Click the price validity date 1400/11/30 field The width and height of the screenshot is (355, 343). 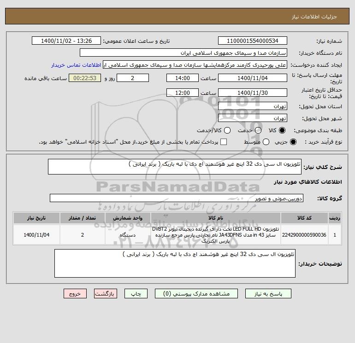pyautogui.click(x=253, y=93)
